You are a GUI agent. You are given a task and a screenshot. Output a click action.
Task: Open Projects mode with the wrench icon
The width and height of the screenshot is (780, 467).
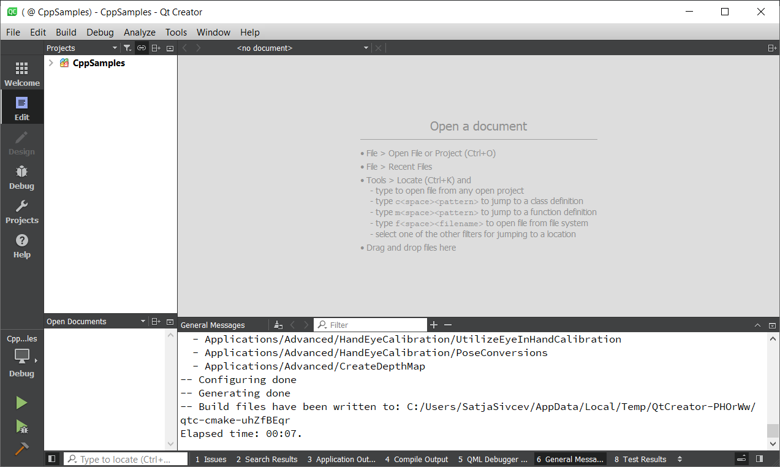[22, 211]
